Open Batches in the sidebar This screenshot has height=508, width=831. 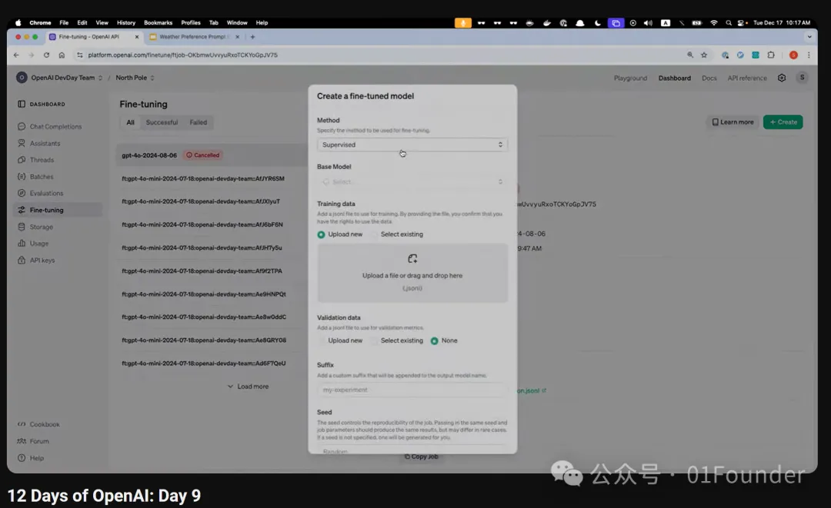click(x=35, y=177)
